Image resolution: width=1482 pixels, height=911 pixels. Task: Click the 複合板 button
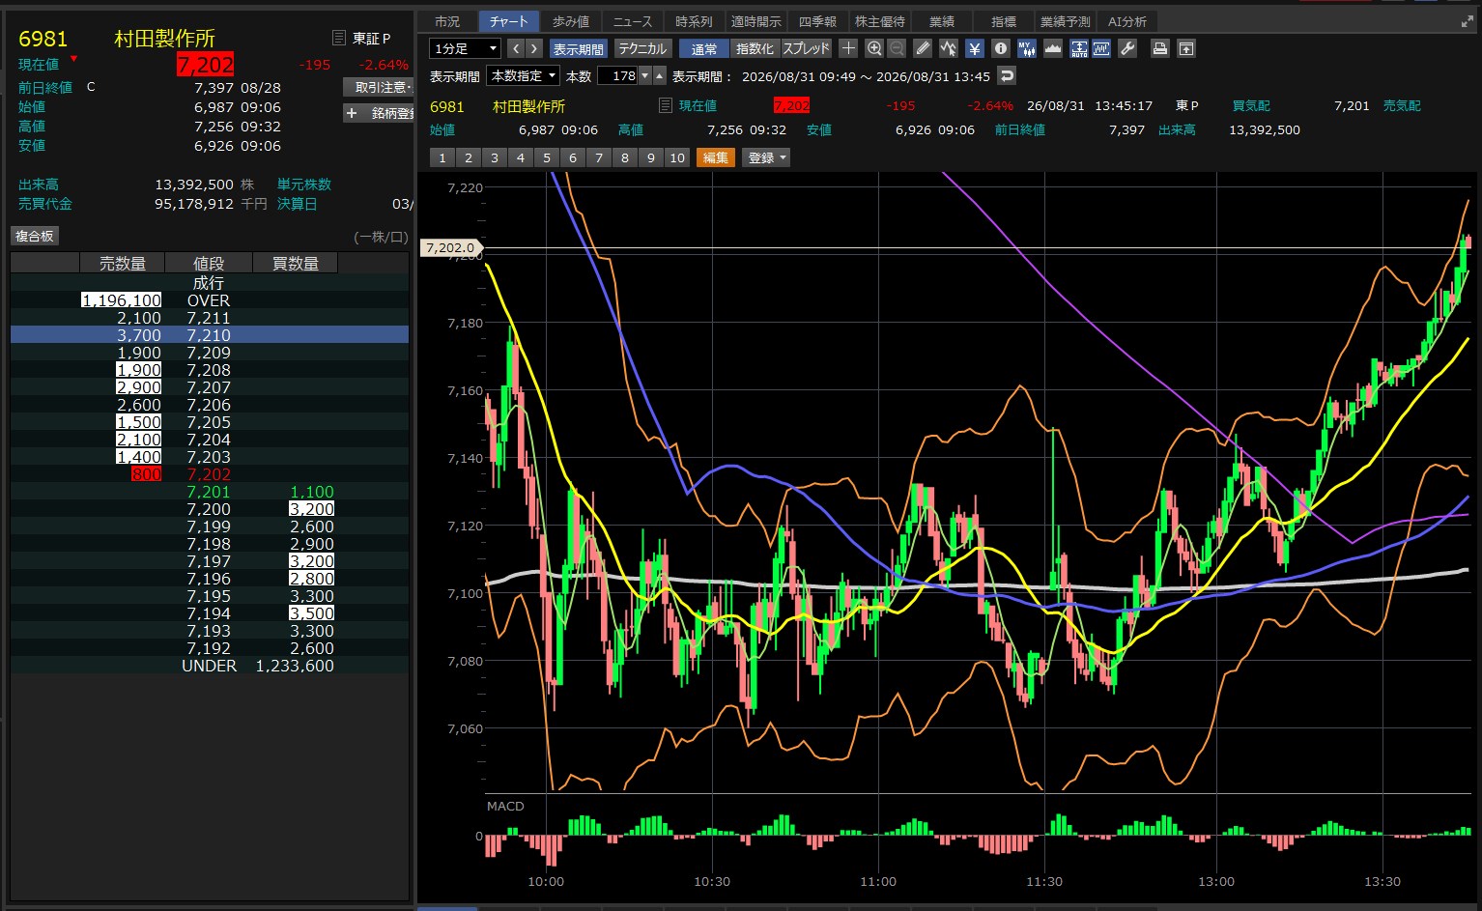(x=35, y=236)
